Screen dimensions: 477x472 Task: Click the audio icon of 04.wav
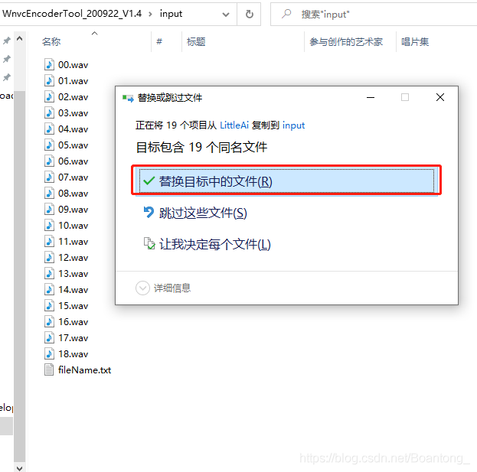click(x=49, y=129)
